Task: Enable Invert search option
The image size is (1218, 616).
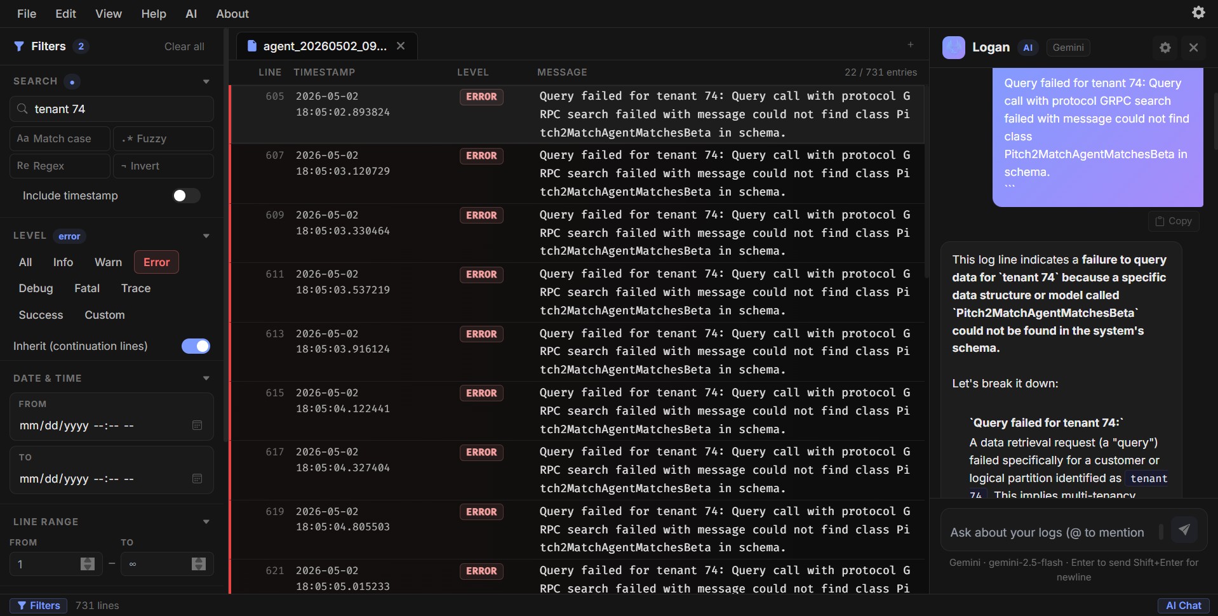Action: tap(163, 166)
